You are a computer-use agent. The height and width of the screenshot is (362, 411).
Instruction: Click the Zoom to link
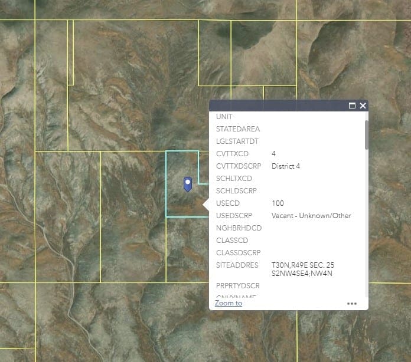[229, 303]
